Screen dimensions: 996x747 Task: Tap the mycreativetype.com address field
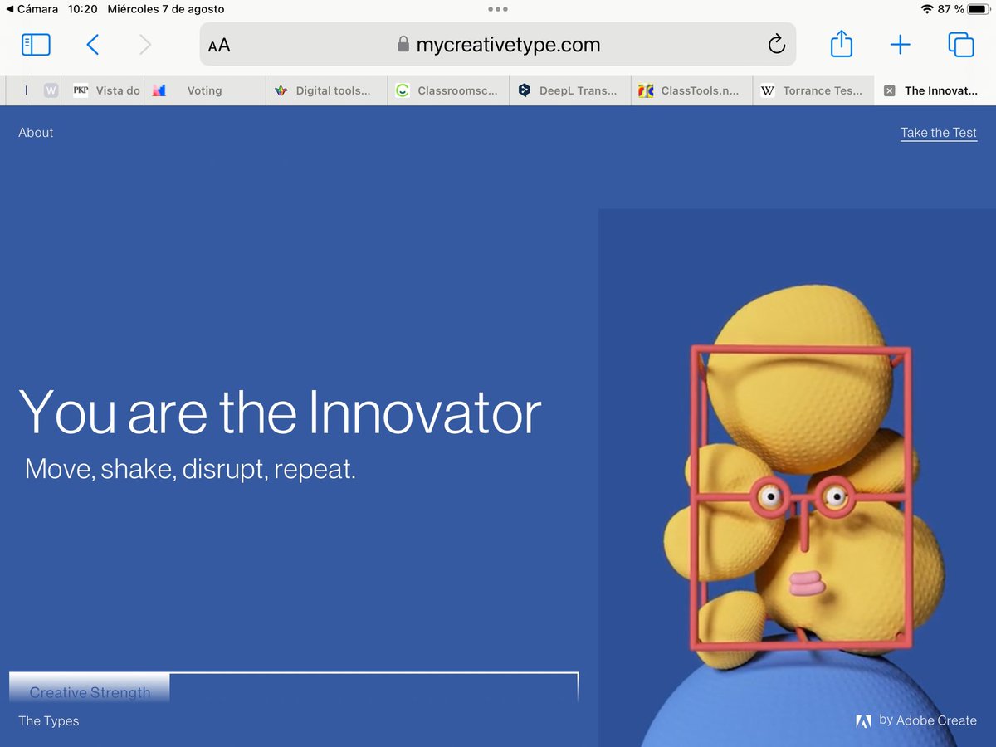click(498, 45)
